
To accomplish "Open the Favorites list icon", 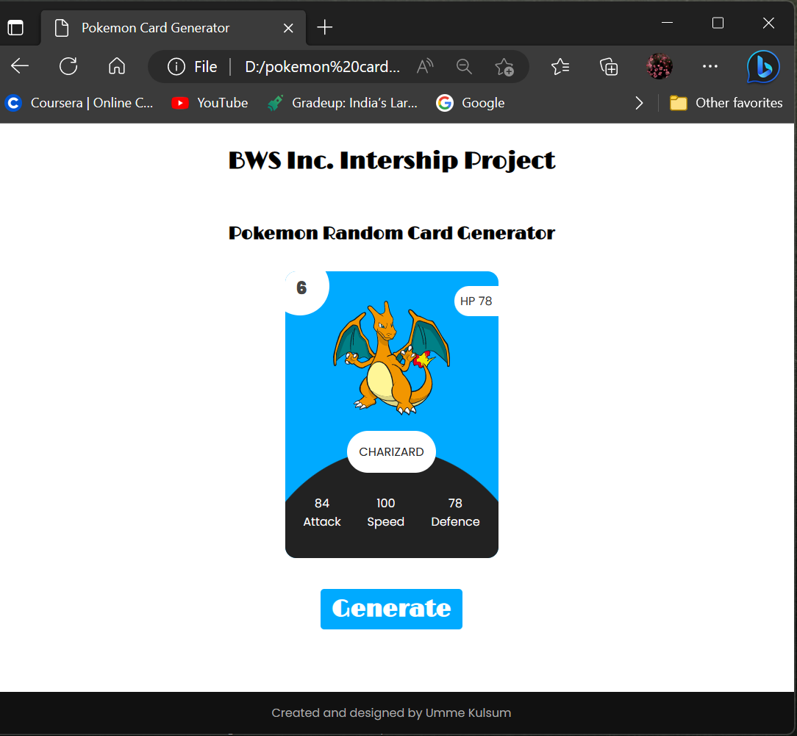I will 560,67.
